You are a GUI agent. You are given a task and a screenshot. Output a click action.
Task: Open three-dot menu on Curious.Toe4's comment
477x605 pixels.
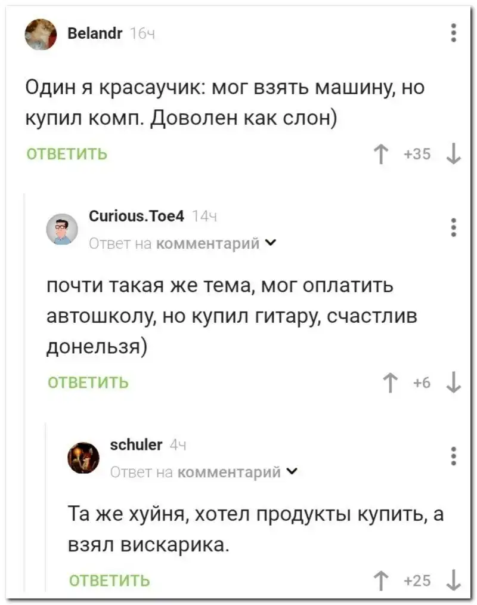tap(454, 227)
